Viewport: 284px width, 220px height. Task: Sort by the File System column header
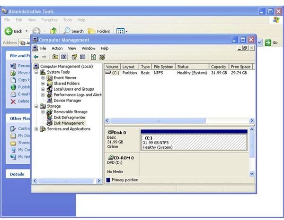point(164,67)
